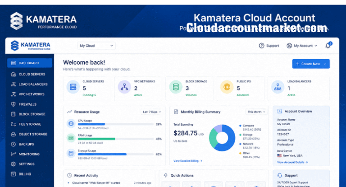Click the Create New button
Screen dimensions: 346x187
311,64
